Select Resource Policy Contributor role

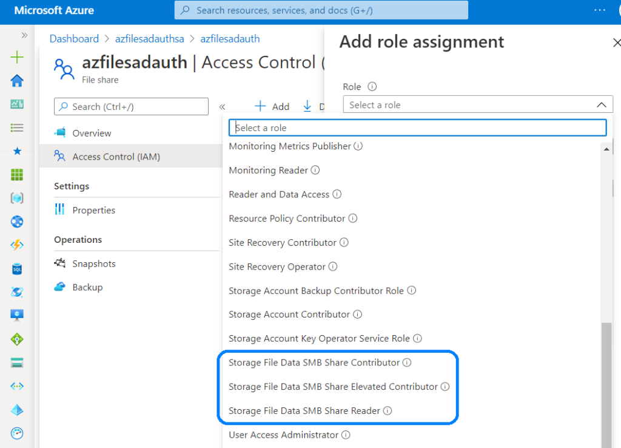[x=287, y=219]
